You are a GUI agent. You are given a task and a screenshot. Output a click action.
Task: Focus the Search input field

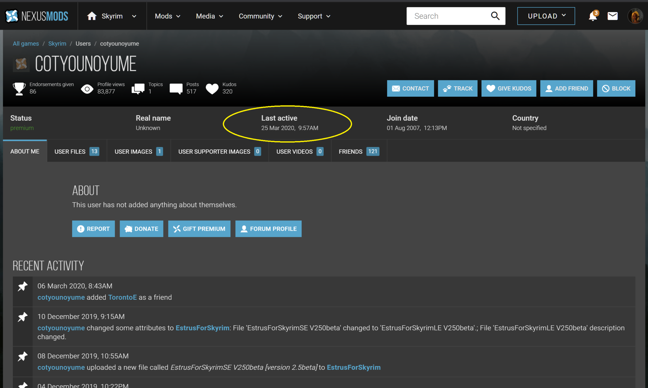(x=449, y=16)
